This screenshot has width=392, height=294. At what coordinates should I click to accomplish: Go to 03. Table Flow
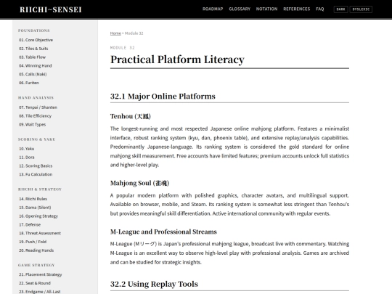(x=32, y=57)
